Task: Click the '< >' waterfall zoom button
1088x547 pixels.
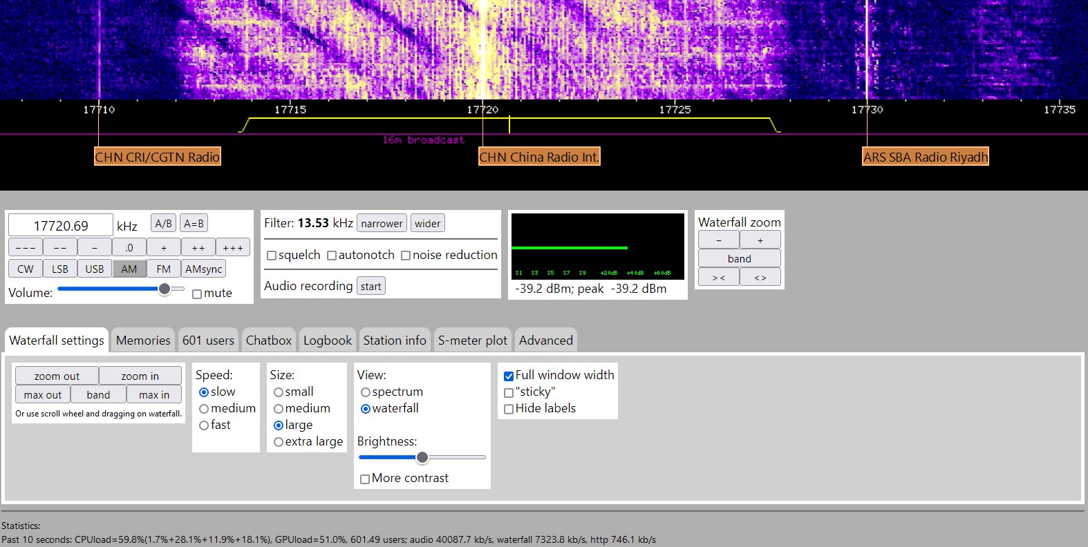Action: coord(760,277)
